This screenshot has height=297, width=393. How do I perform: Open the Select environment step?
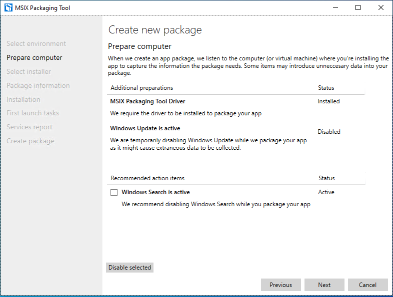click(36, 43)
